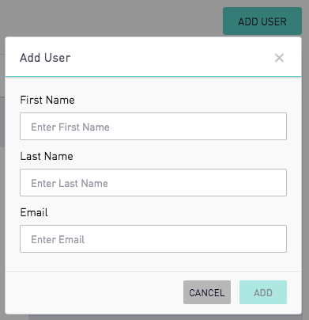Click the 'Enter First Name' placeholder text
The image size is (309, 320).
[x=70, y=127]
